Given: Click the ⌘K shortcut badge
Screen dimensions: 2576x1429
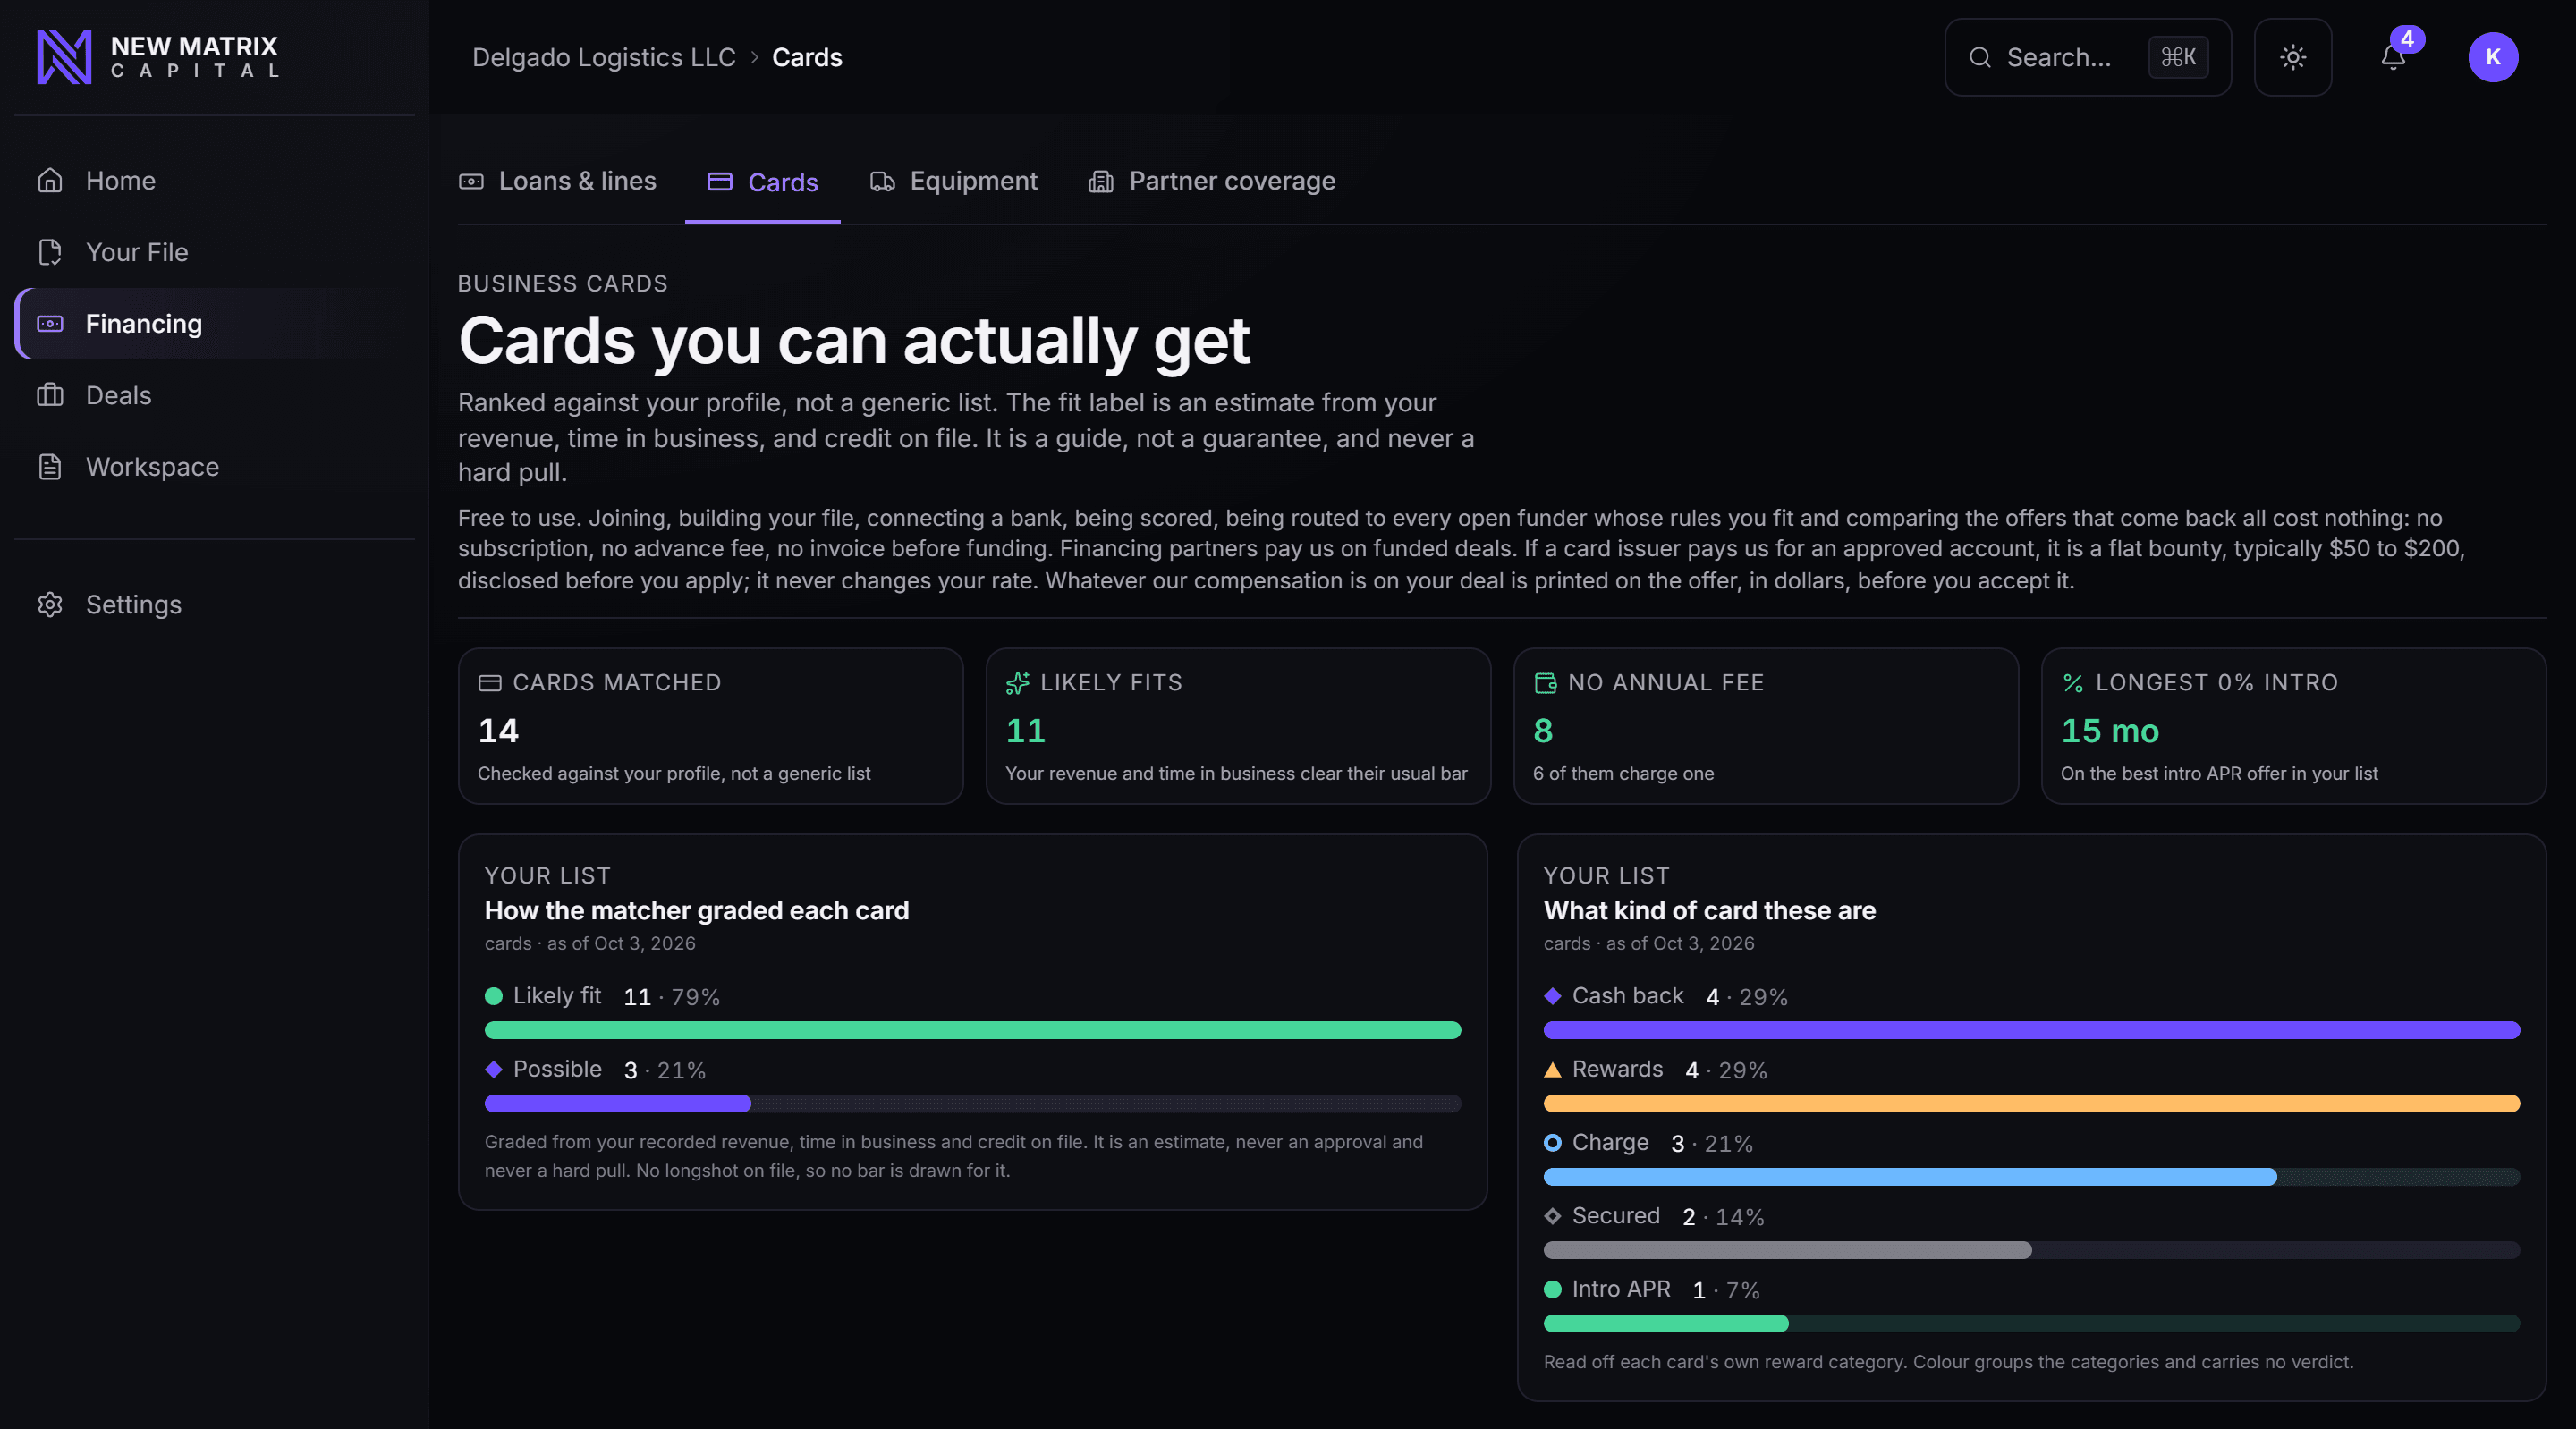Looking at the screenshot, I should click(2178, 57).
